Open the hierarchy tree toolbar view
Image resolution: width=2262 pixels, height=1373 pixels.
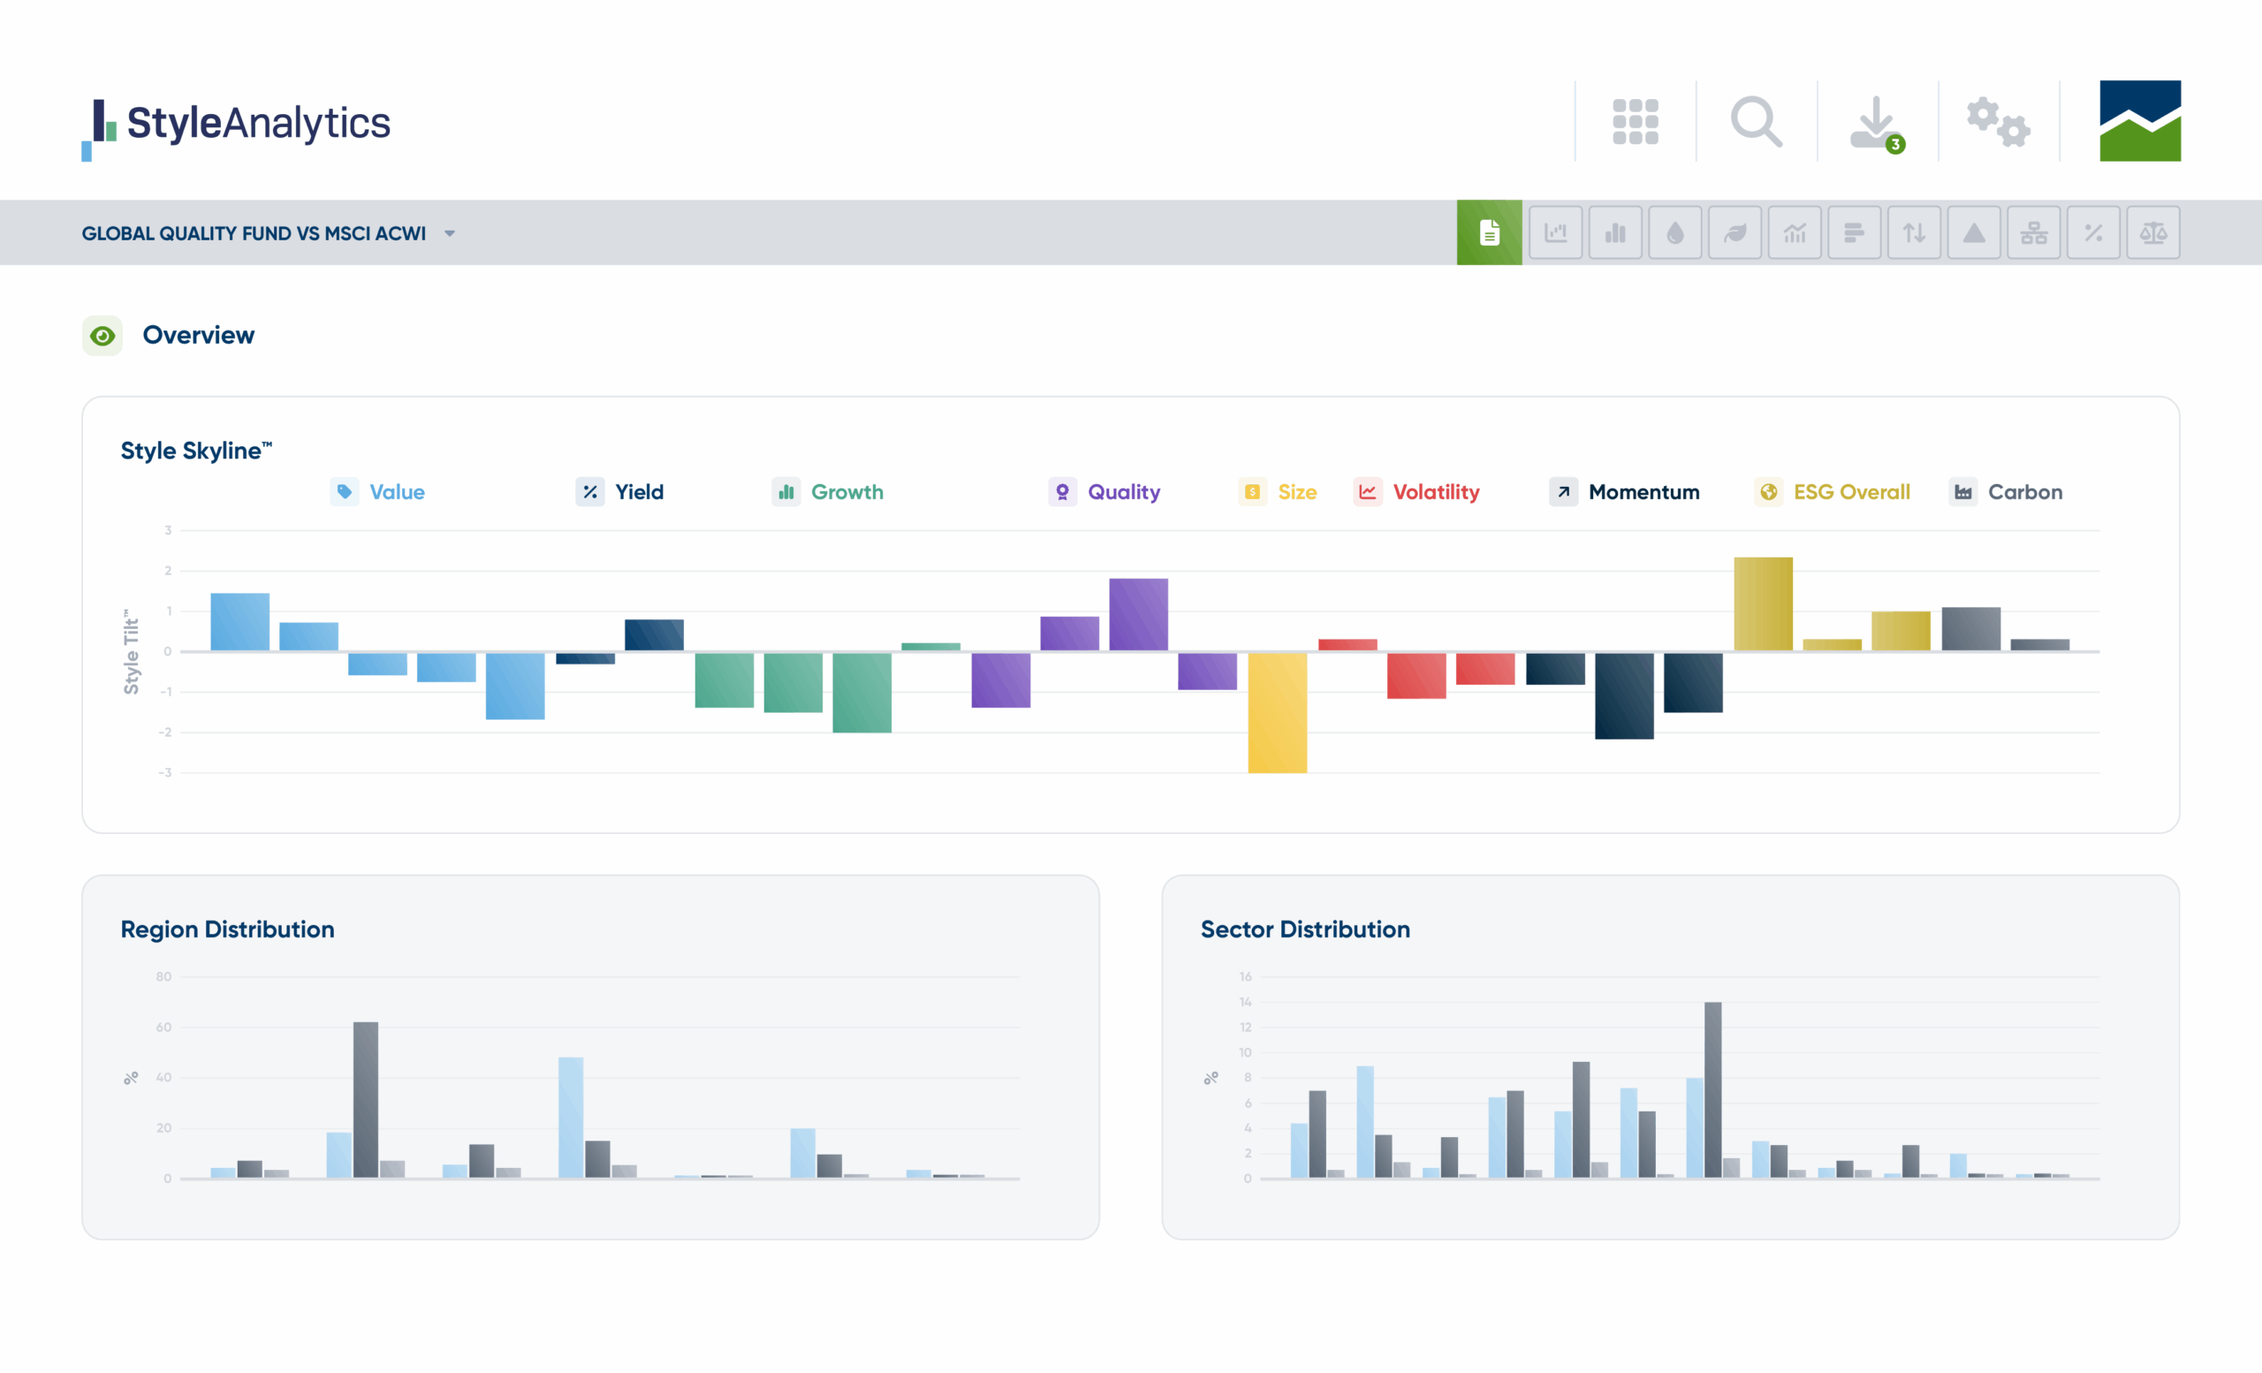click(2033, 233)
